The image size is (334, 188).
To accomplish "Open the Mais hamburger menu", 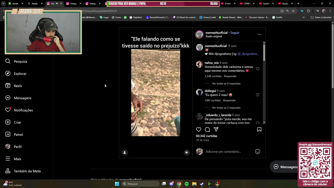I will click(x=13, y=159).
